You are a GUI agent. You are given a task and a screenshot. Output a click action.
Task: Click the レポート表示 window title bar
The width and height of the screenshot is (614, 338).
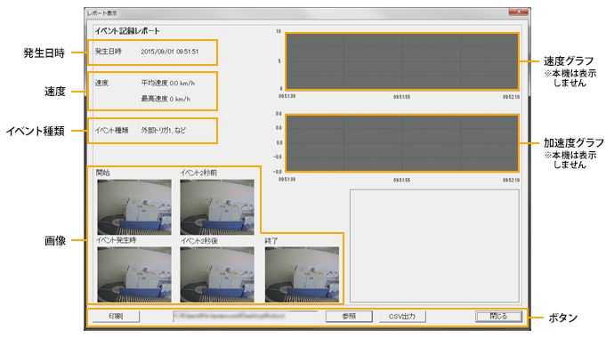tap(297, 13)
